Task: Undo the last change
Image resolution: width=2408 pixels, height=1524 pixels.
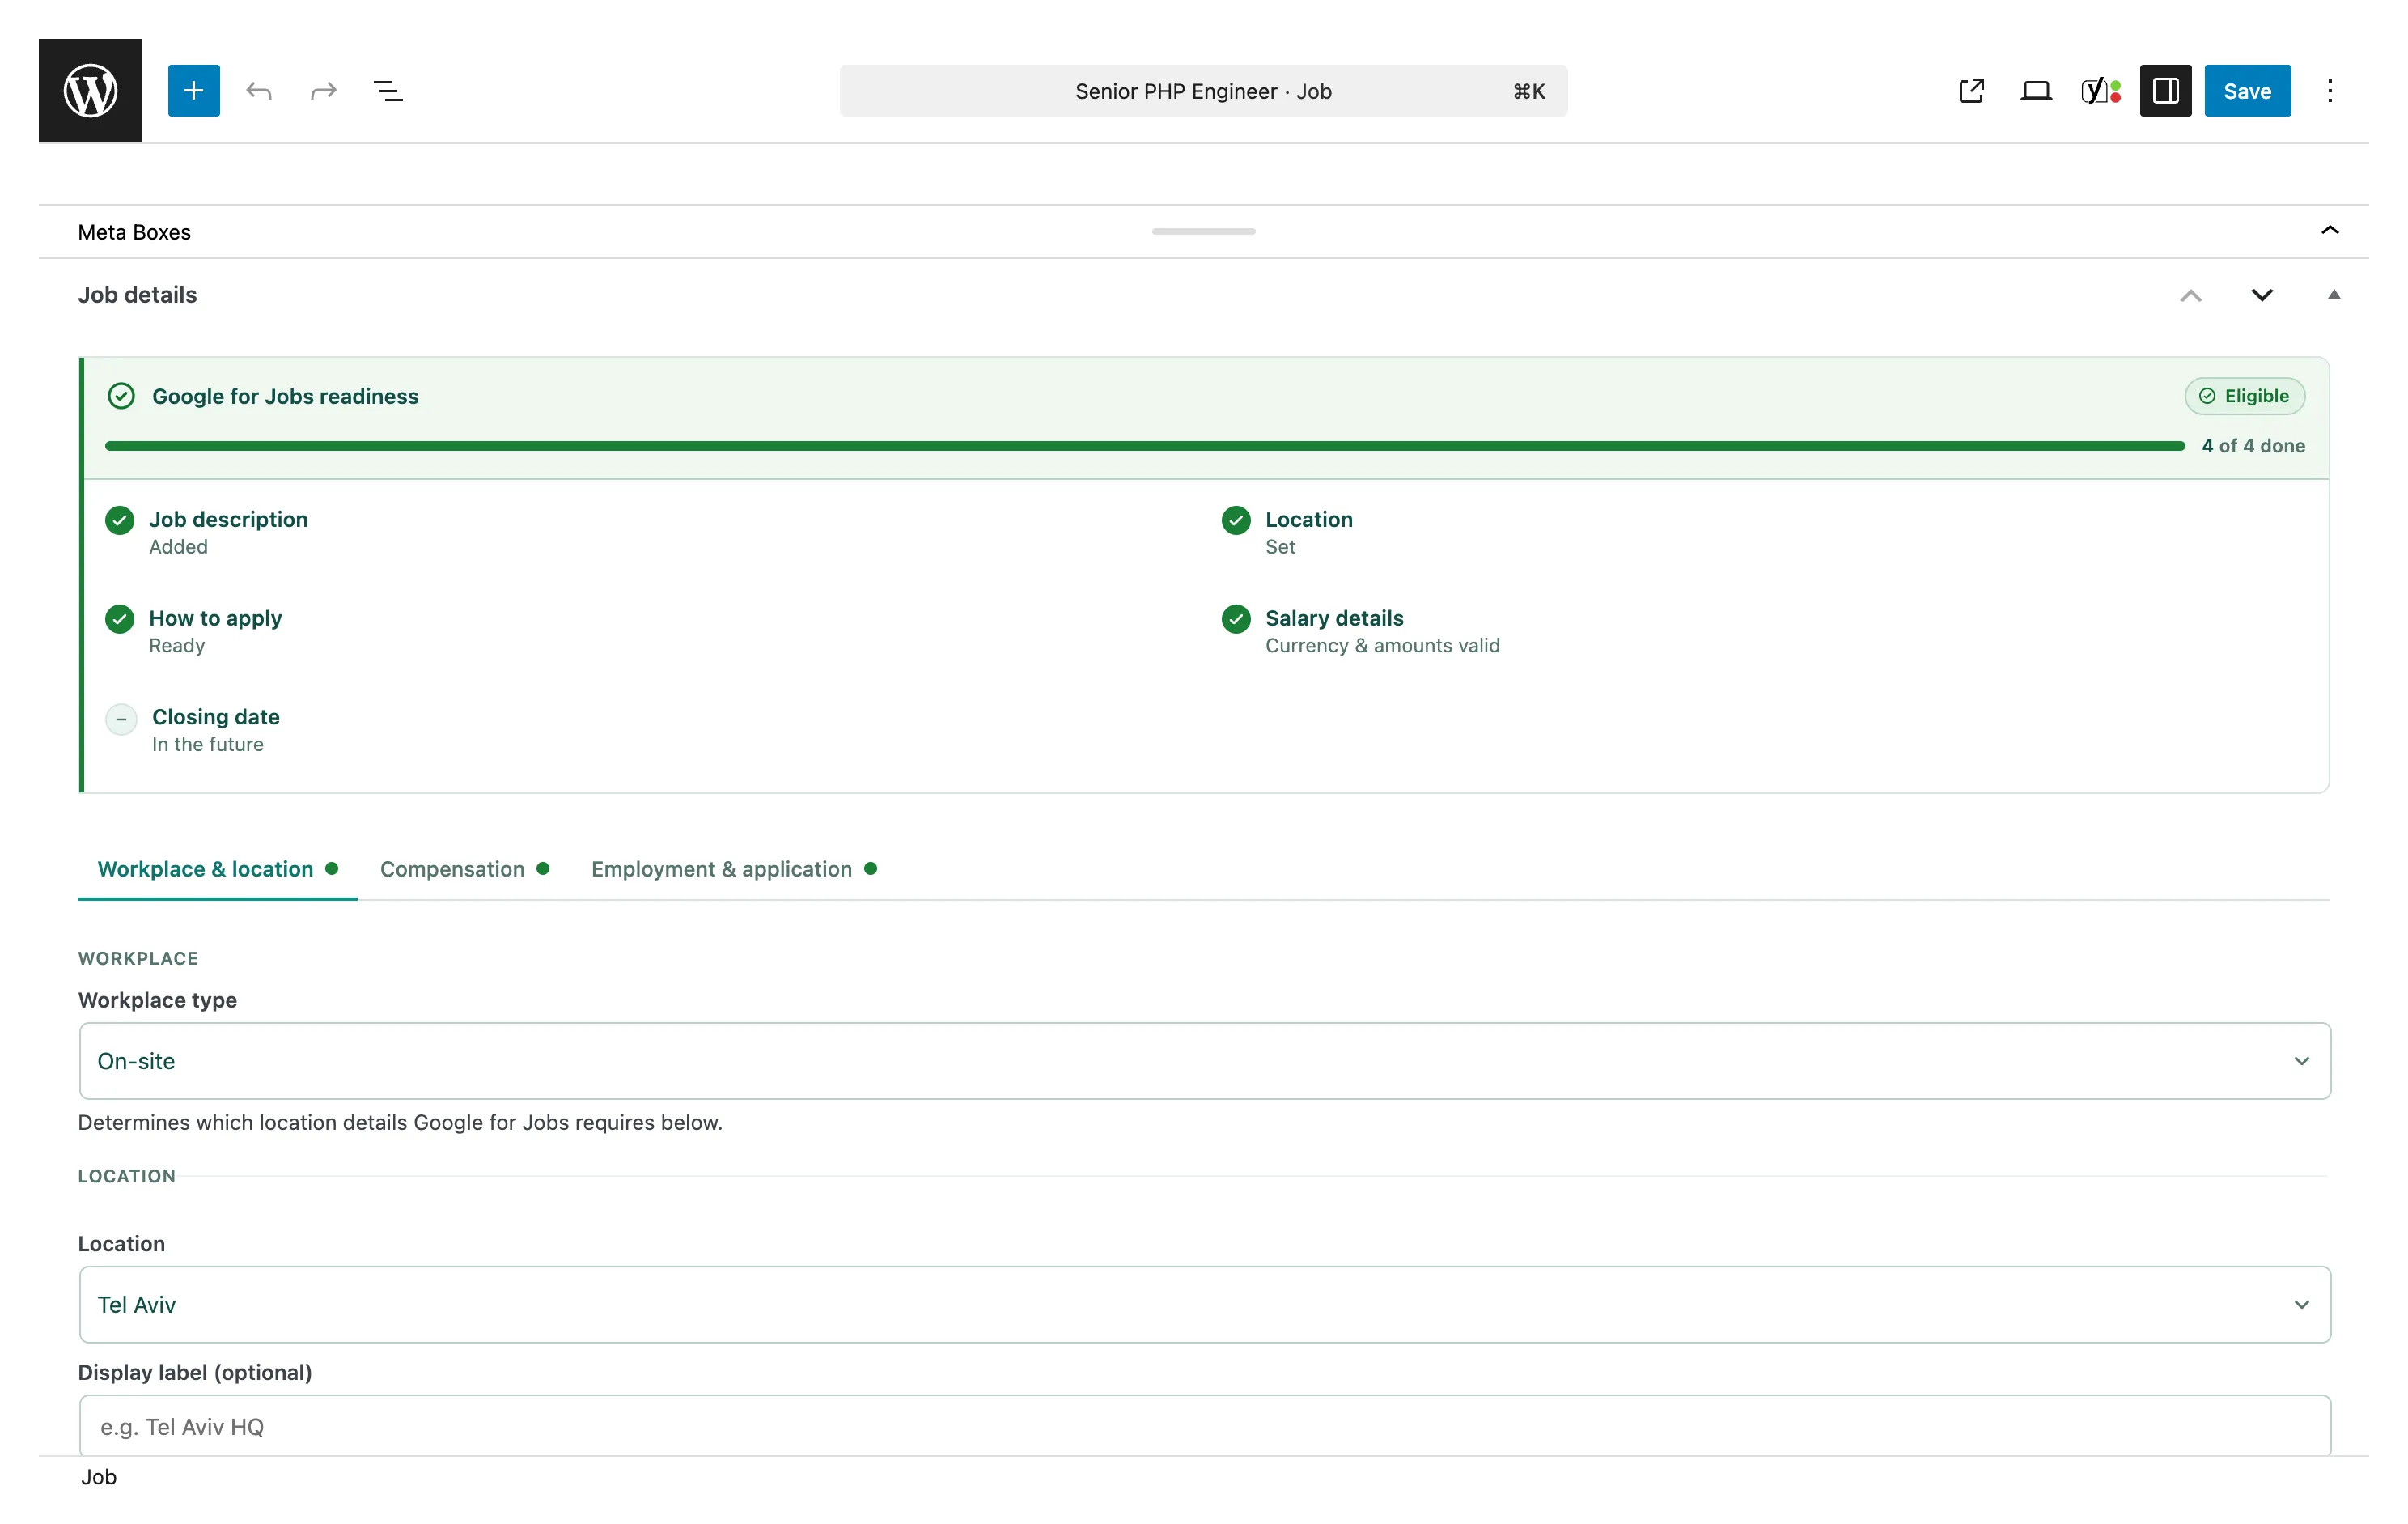Action: pyautogui.click(x=259, y=91)
